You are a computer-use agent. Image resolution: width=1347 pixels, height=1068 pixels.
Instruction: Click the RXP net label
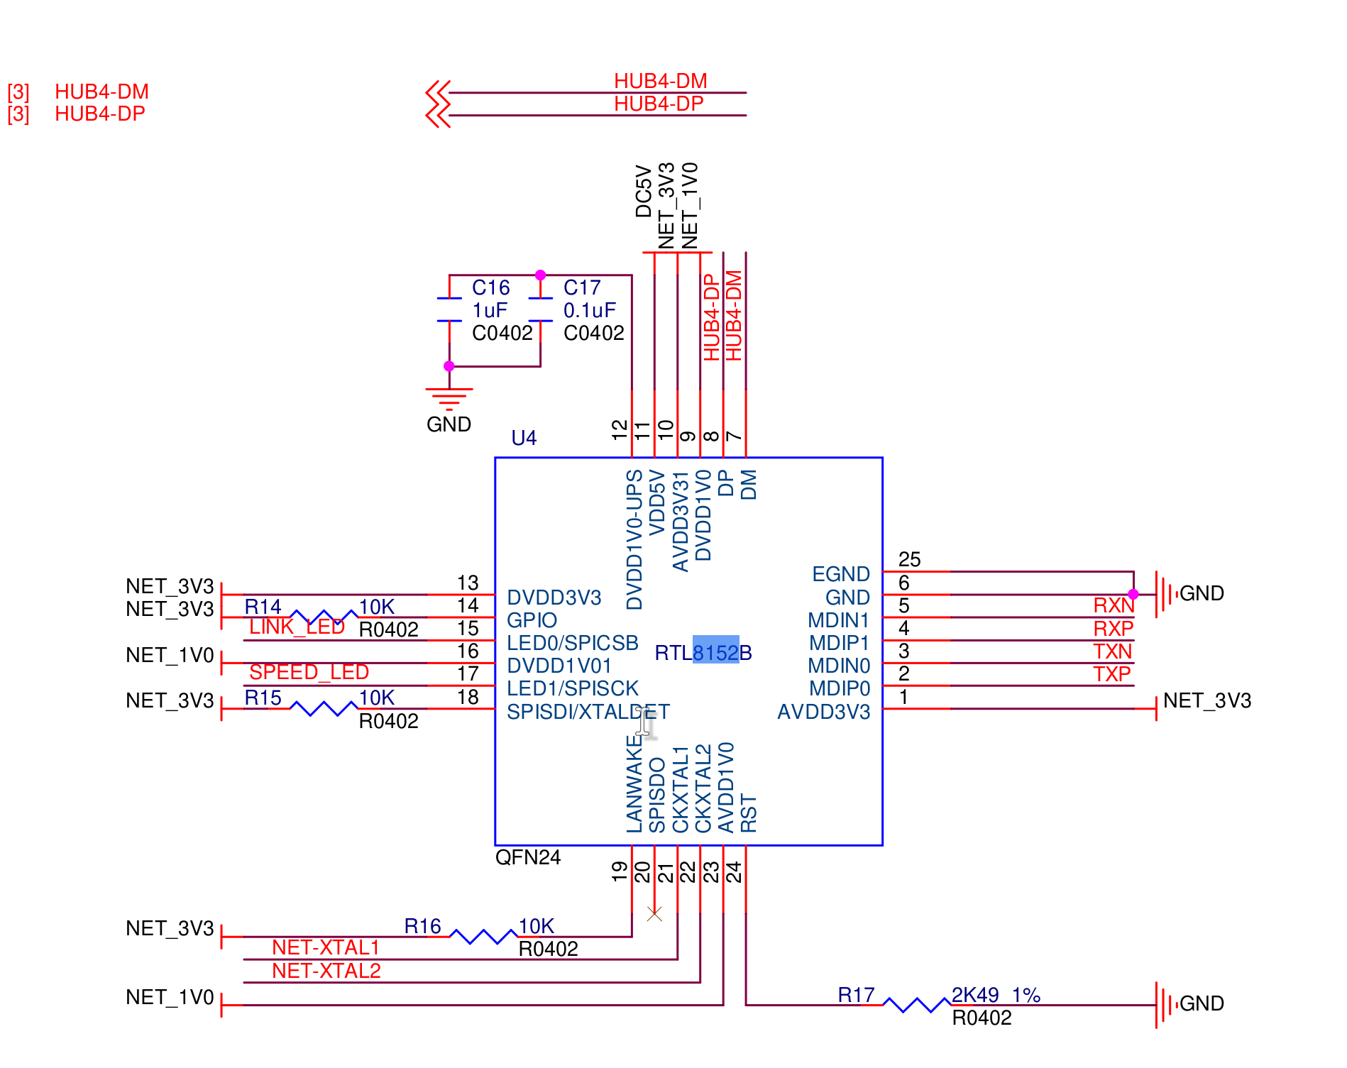pos(1113,629)
